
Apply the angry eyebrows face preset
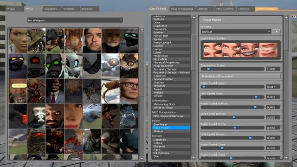point(231,46)
